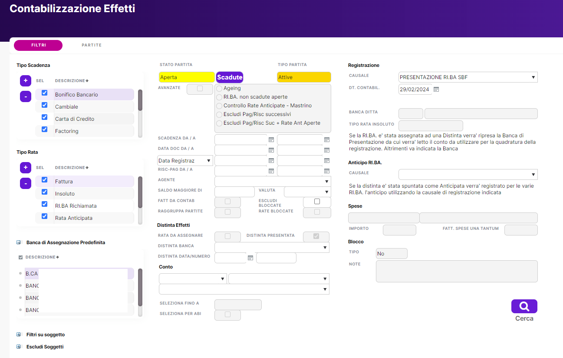Select the Ageing radio option
The height and width of the screenshot is (358, 563).
pos(219,89)
